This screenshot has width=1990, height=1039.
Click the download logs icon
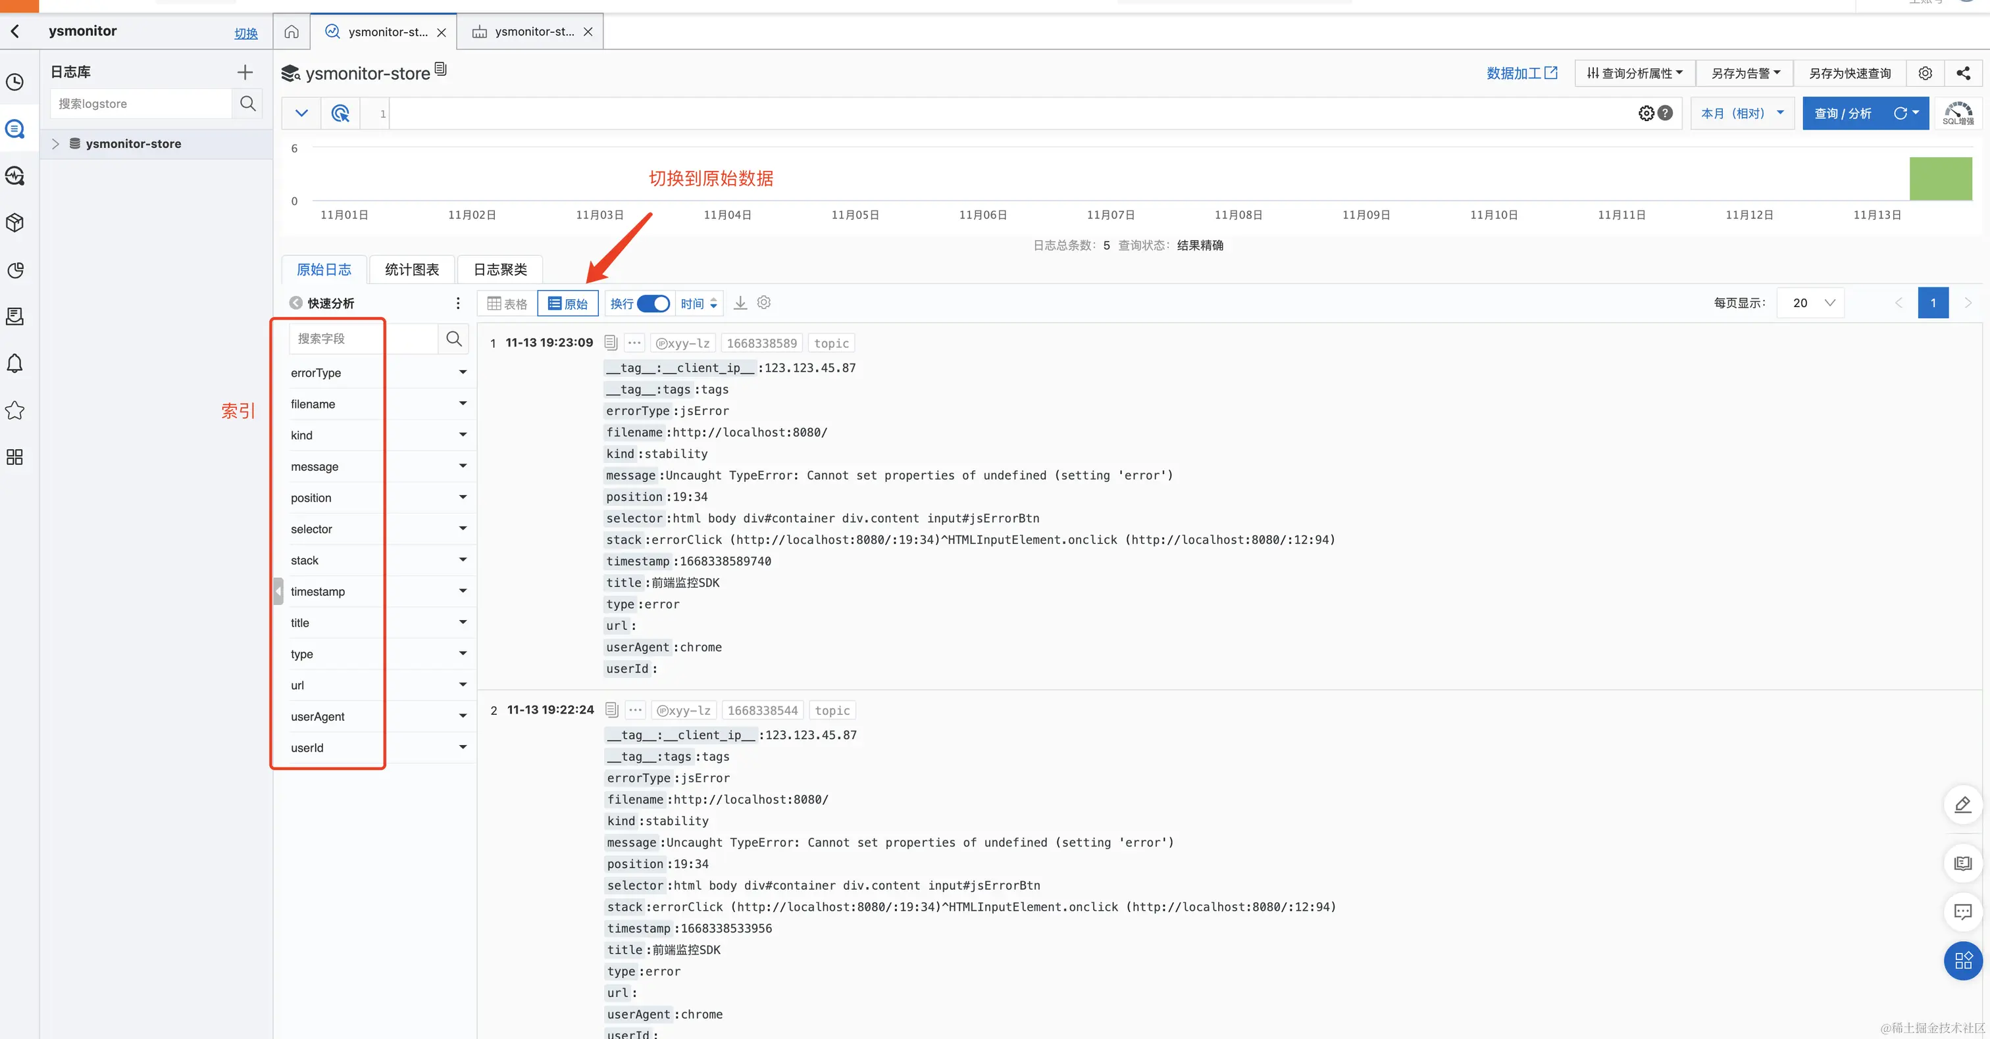click(x=740, y=302)
